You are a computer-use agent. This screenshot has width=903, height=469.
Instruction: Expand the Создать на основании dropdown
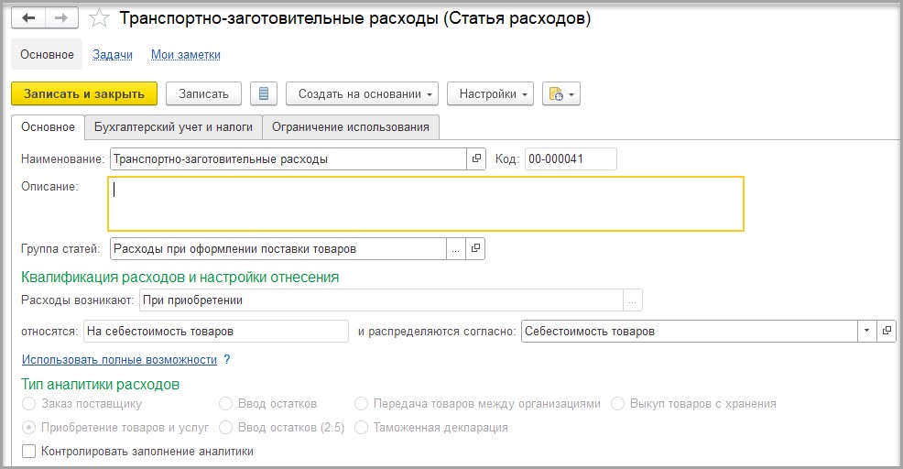[x=363, y=94]
